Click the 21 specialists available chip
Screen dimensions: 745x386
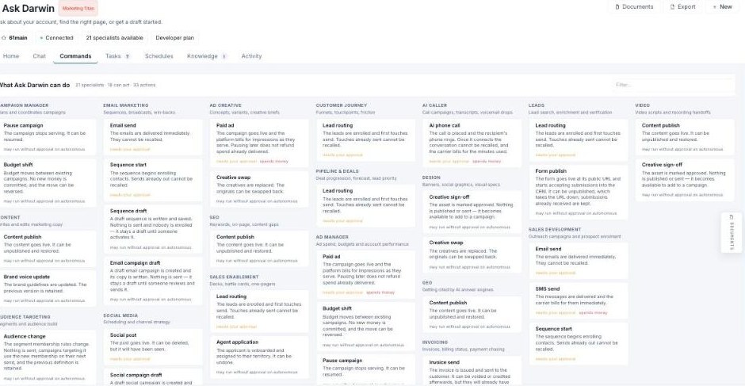[114, 38]
